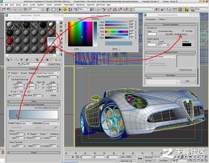Screen dimensions: 209x163
Task: Toggle Backlight icon in Material Editor
Action: point(61,27)
